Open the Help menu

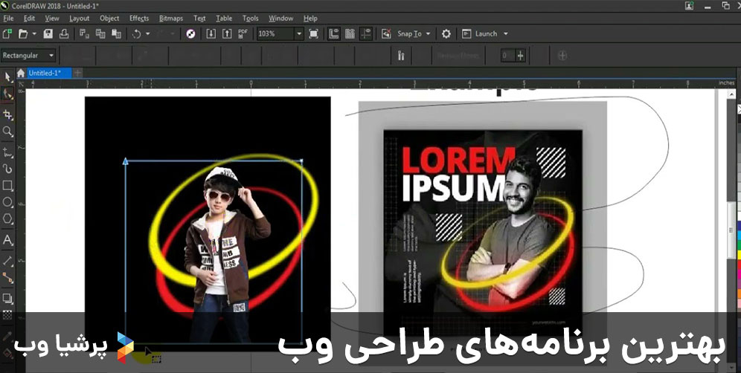[x=310, y=18]
